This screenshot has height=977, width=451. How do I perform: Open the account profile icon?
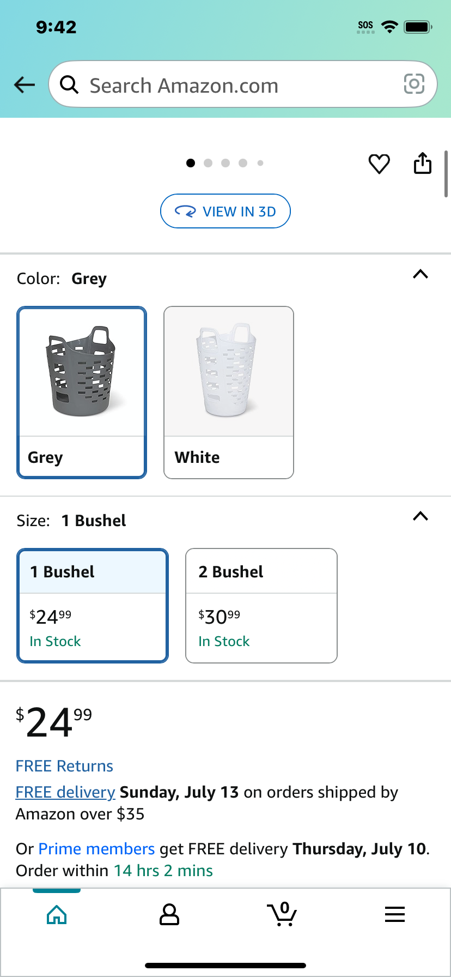coord(169,914)
